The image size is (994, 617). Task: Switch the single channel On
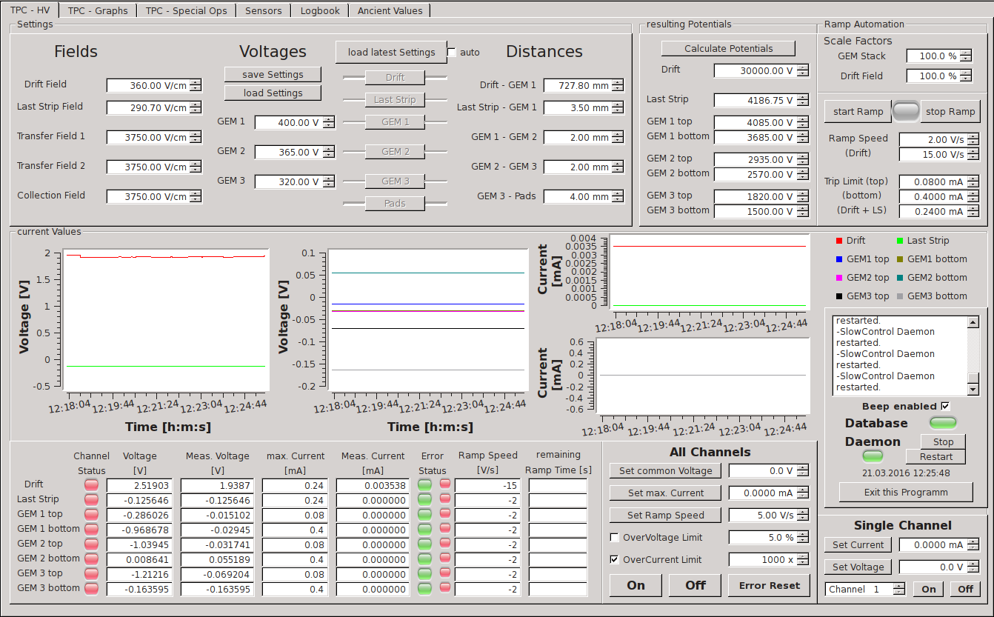coord(928,589)
